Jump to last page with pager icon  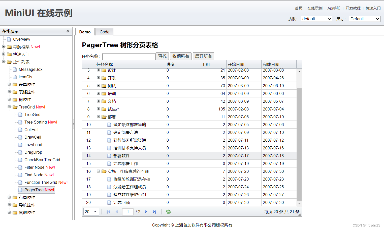[x=154, y=212]
